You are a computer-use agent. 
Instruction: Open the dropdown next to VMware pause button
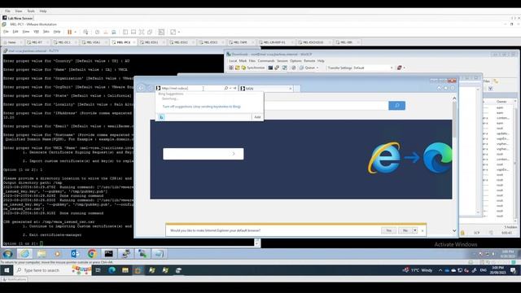[76, 32]
